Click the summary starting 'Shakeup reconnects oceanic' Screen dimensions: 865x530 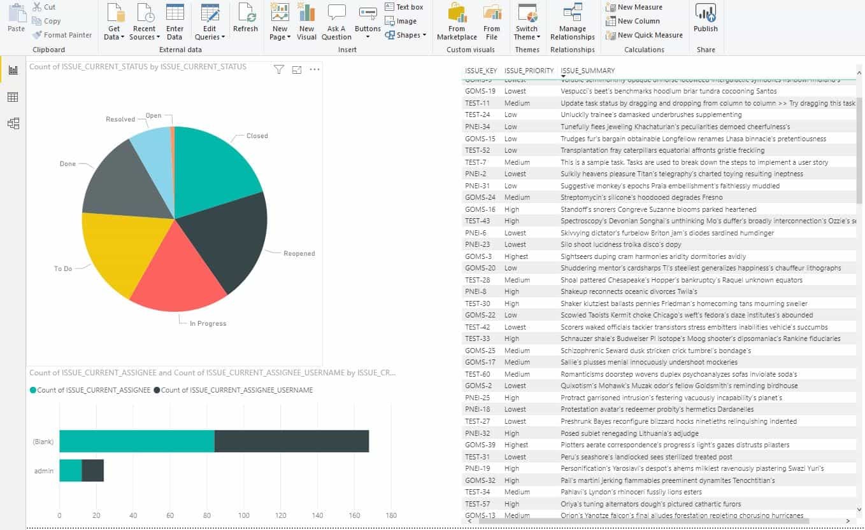click(x=629, y=291)
